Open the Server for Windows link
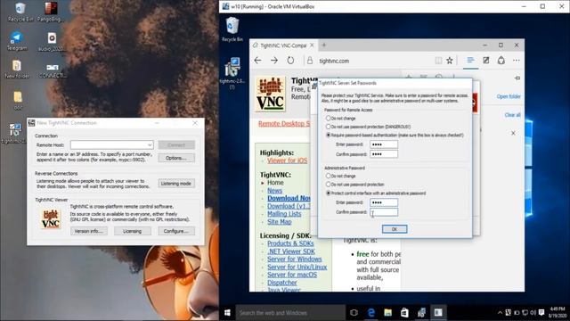 coord(295,259)
